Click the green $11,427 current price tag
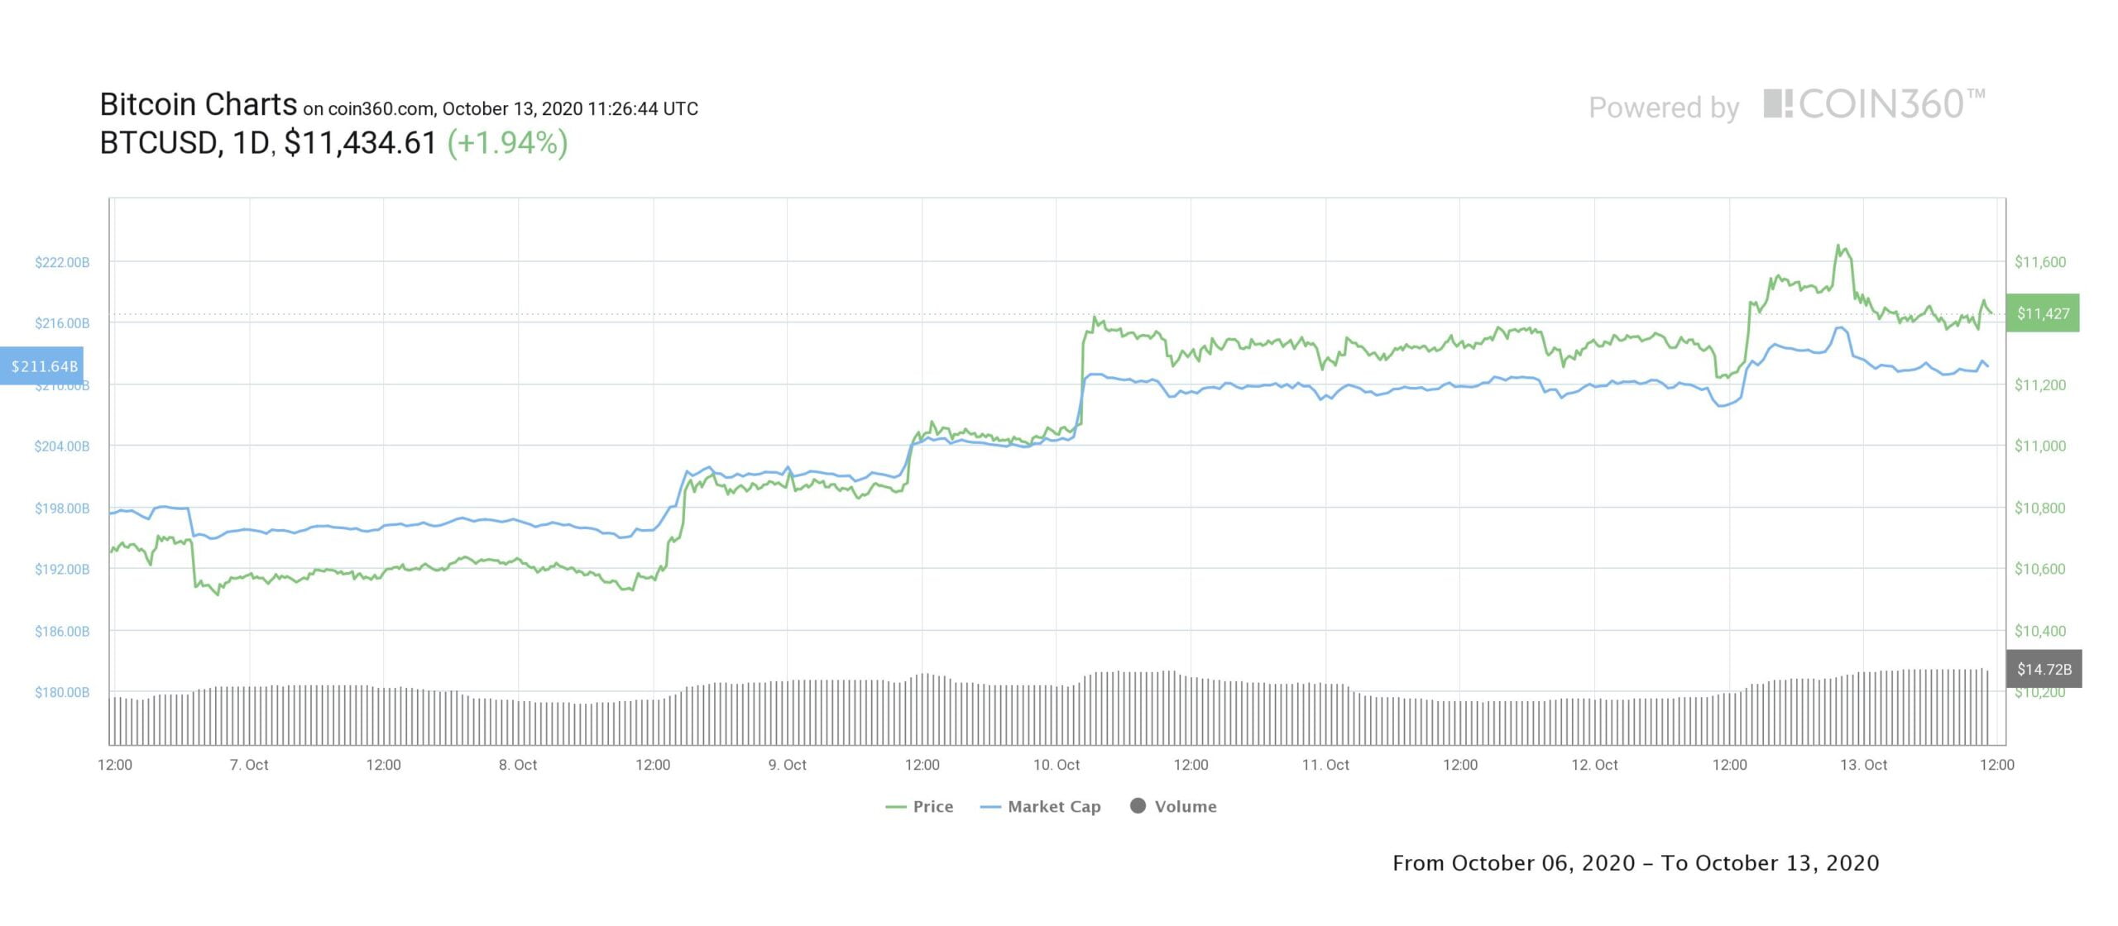Viewport: 2118px width, 926px height. click(2043, 313)
